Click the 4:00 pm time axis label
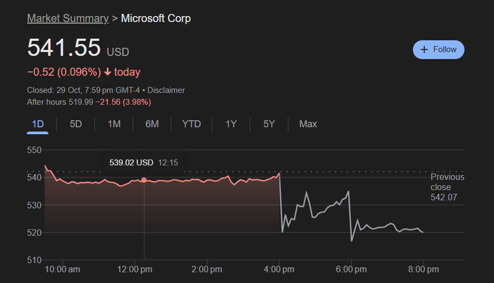Image resolution: width=494 pixels, height=283 pixels. [279, 269]
